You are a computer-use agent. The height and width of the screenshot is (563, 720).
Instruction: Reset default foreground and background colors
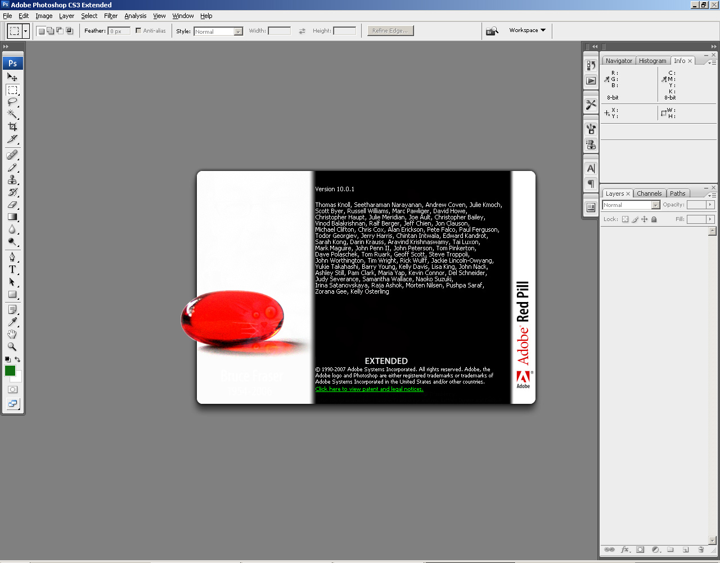coord(8,359)
